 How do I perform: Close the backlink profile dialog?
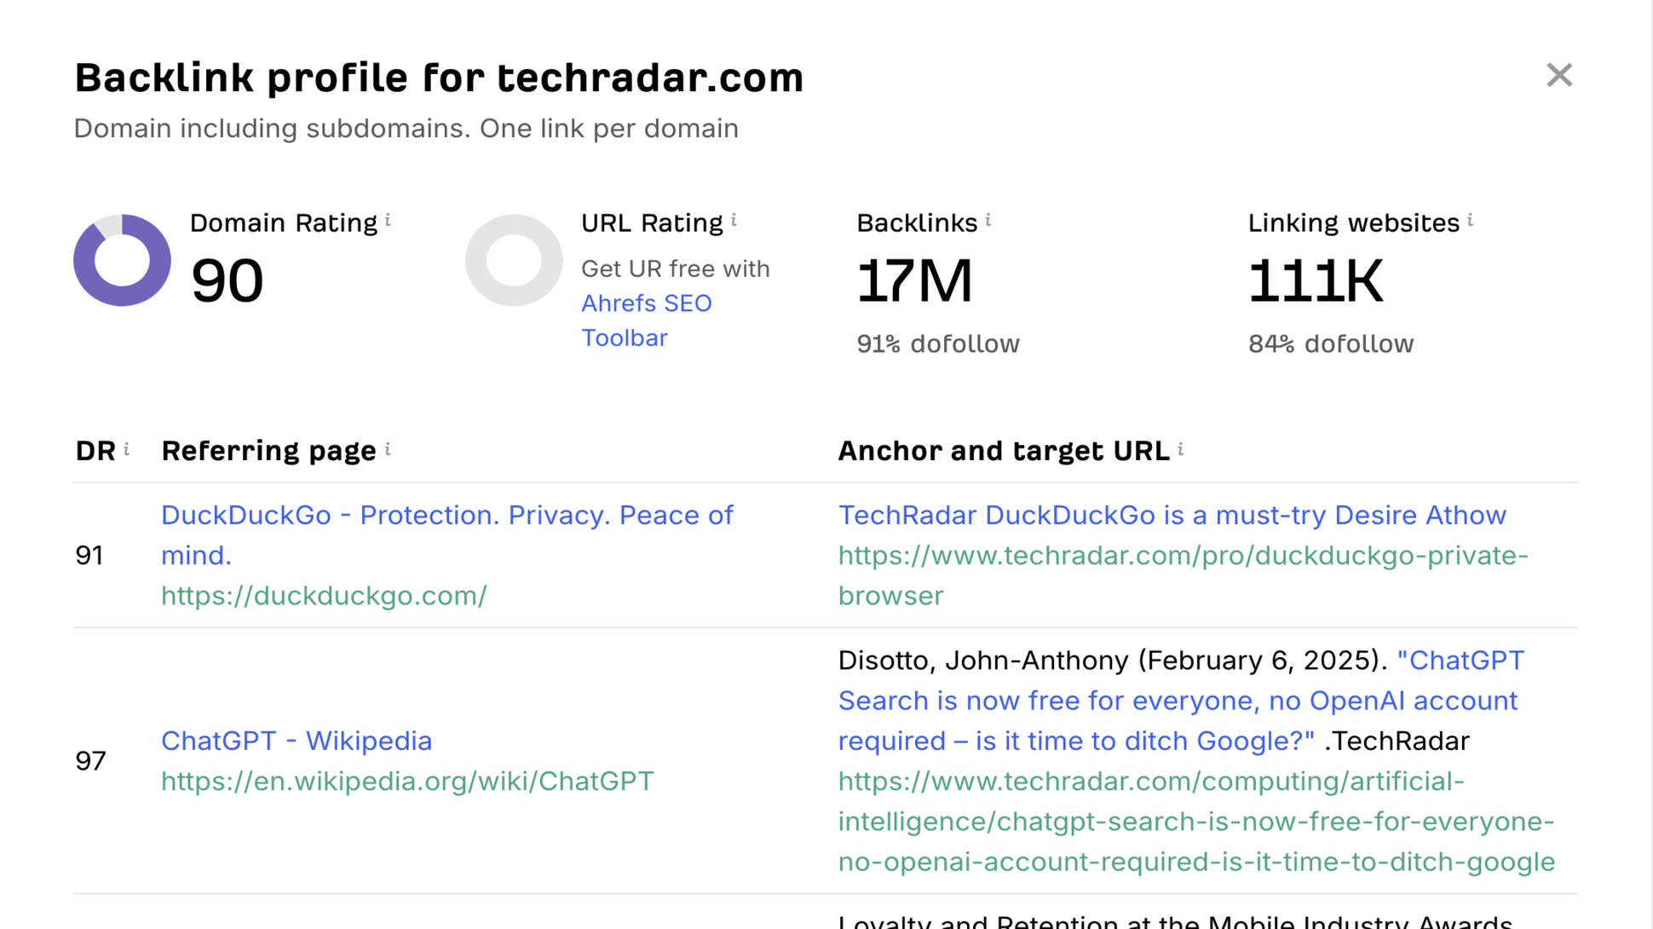1559,75
